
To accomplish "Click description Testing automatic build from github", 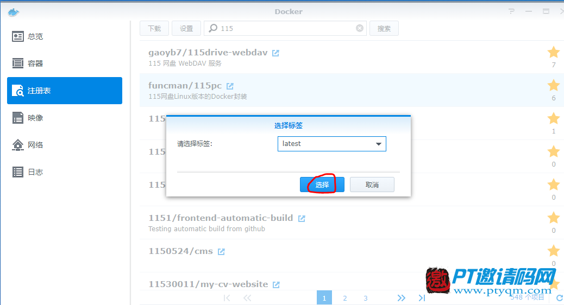I will pos(206,229).
